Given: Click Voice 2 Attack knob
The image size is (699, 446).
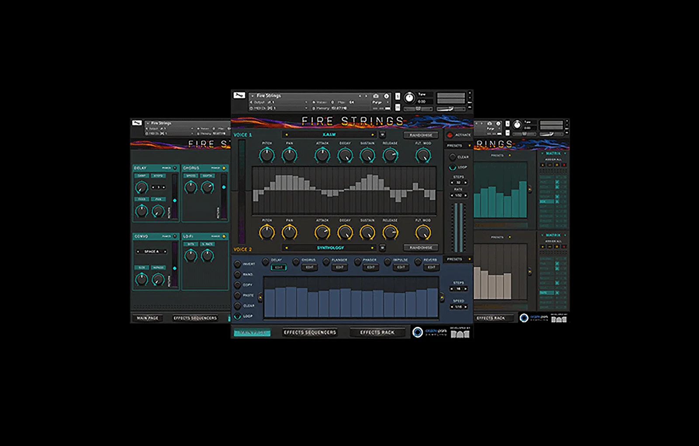Looking at the screenshot, I should click(322, 233).
